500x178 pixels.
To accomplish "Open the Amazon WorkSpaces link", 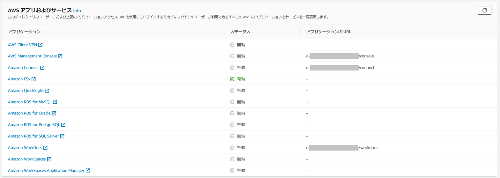I will 30,159.
